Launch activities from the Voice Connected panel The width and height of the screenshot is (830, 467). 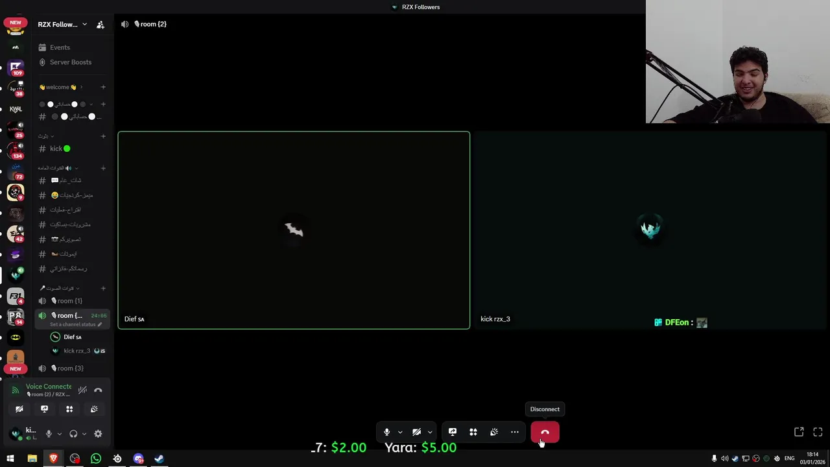[x=69, y=409]
